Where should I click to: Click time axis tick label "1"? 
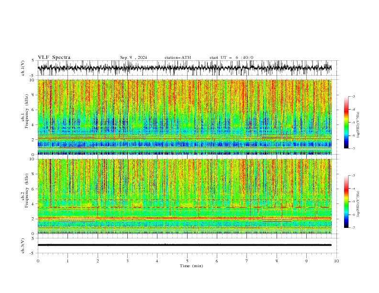point(67,261)
